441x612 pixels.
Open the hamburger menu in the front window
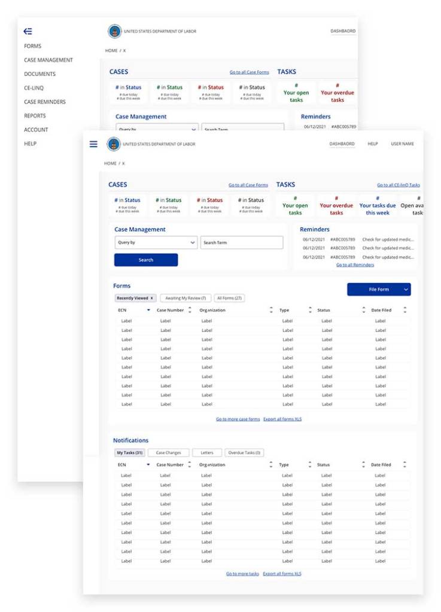(93, 144)
